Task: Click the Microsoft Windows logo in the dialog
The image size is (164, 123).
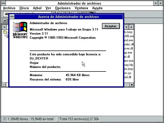Action: pyautogui.click(x=20, y=30)
